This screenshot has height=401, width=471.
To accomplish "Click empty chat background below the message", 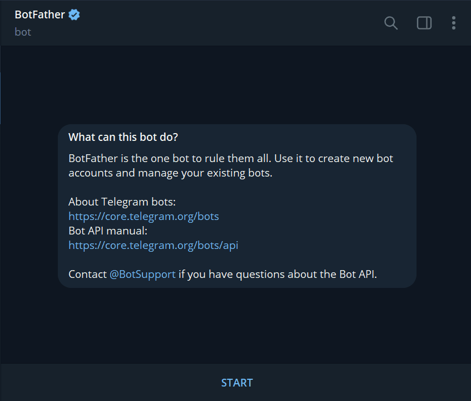I will click(235, 326).
